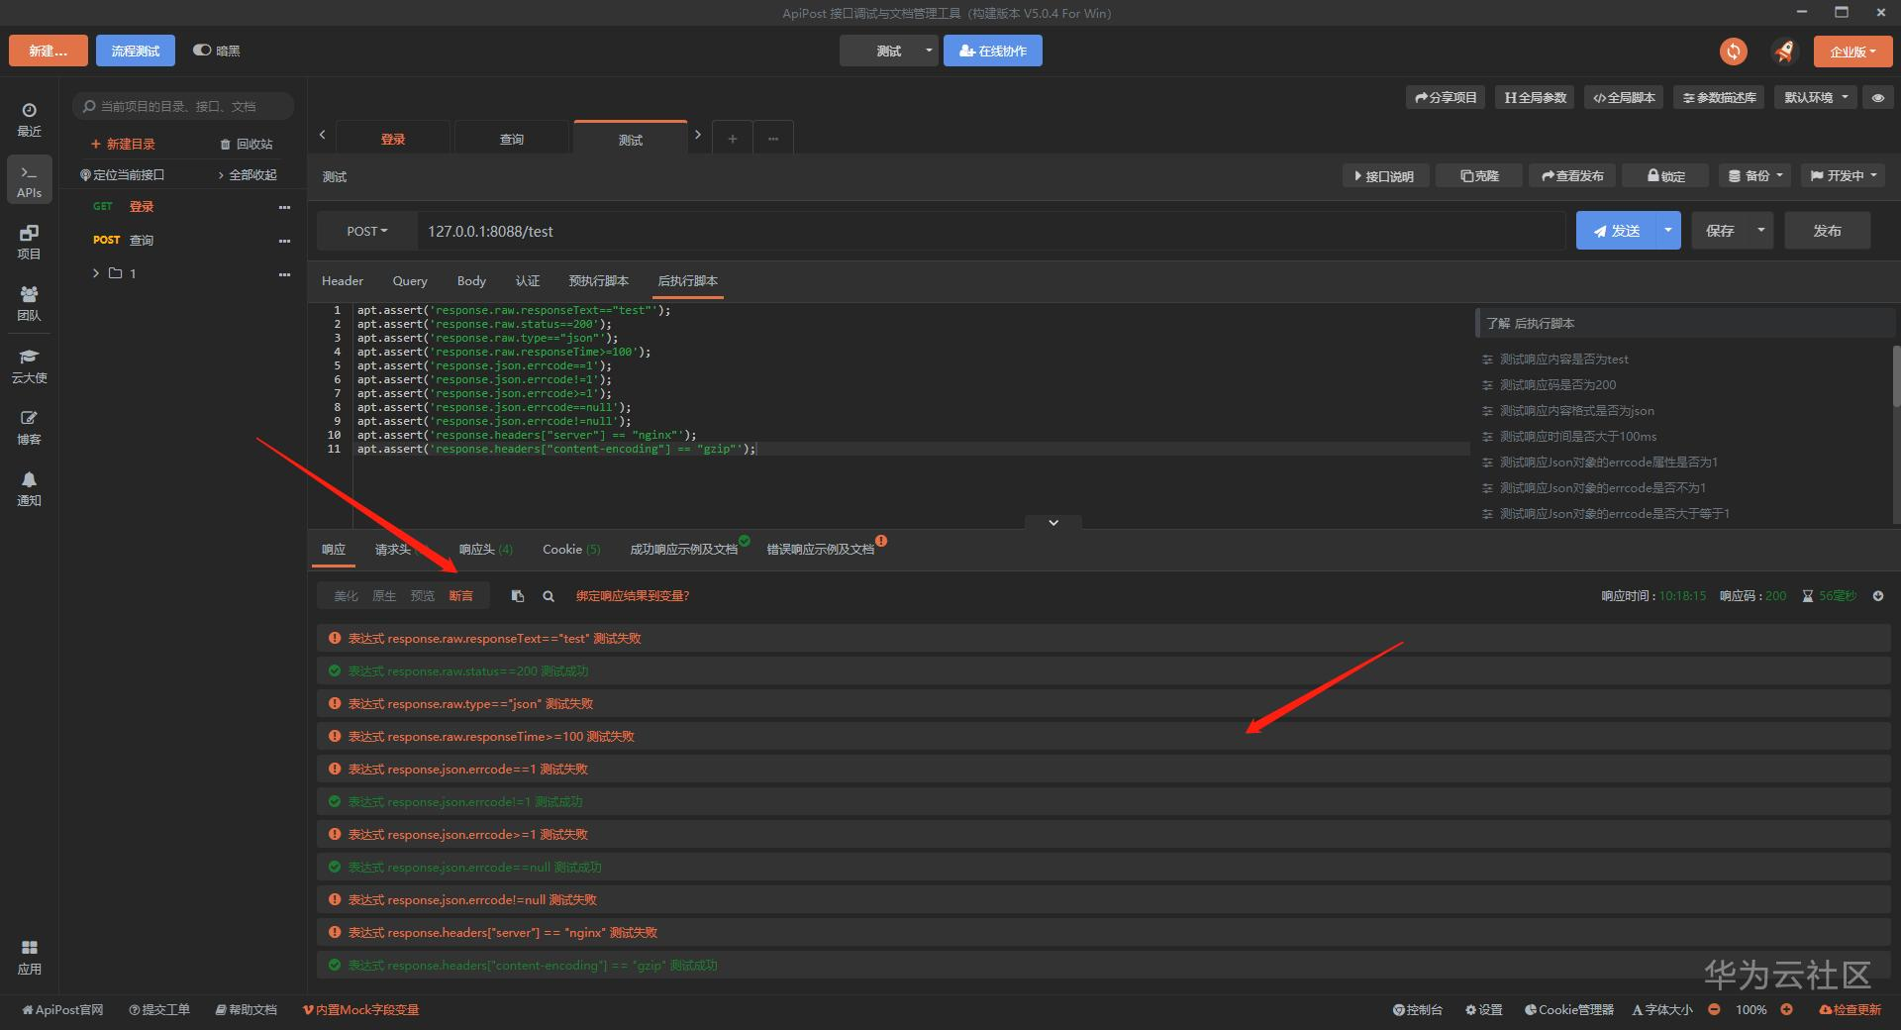The image size is (1901, 1030).
Task: Increase font size with plus icon
Action: 1787,1010
